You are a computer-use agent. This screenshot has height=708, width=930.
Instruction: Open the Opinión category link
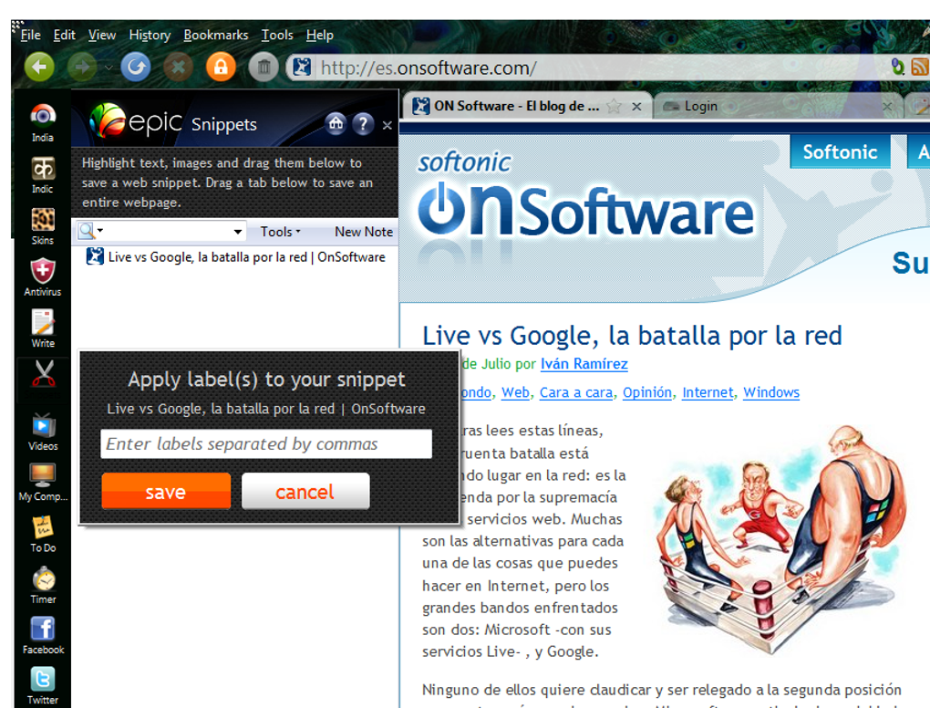647,392
